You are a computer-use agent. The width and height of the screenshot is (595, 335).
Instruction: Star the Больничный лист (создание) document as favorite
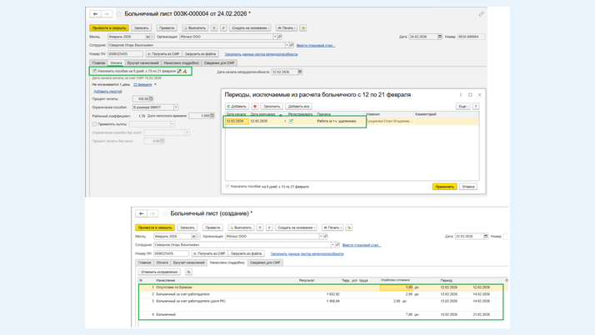click(165, 213)
